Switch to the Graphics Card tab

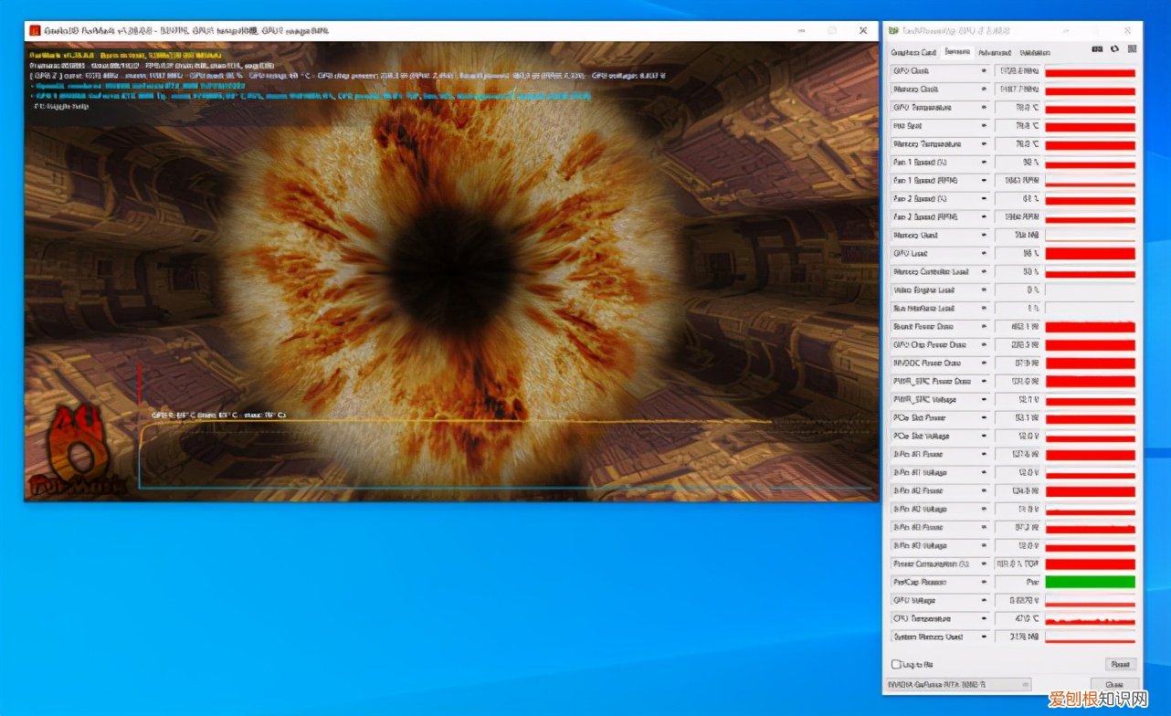click(x=913, y=53)
